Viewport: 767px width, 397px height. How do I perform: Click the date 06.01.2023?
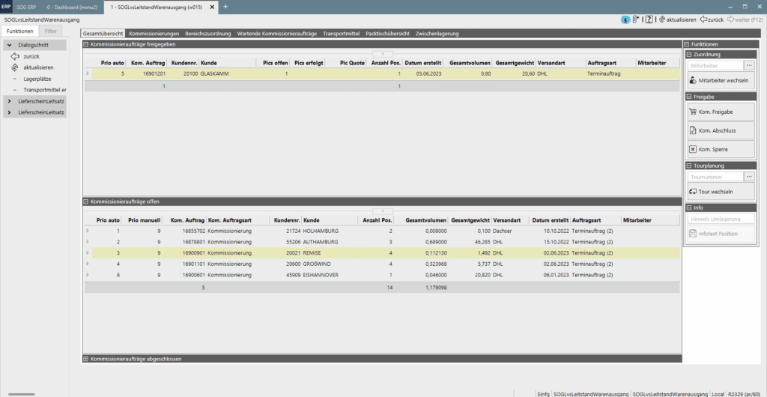click(555, 275)
